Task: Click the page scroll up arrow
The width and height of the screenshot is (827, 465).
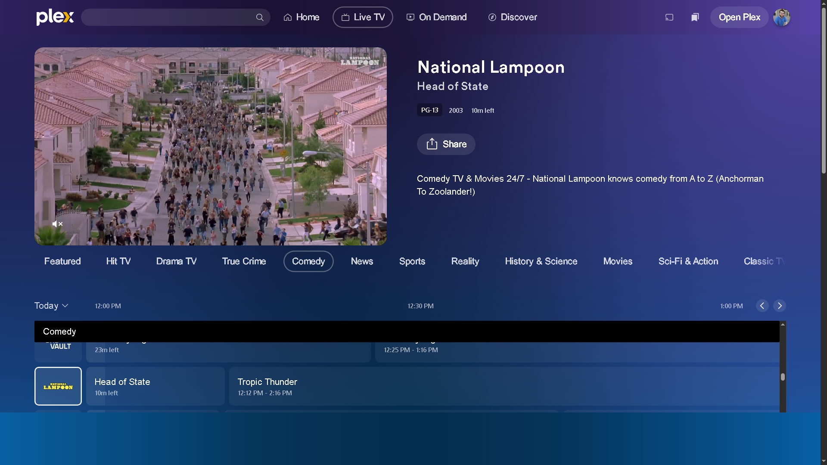Action: coord(824,3)
